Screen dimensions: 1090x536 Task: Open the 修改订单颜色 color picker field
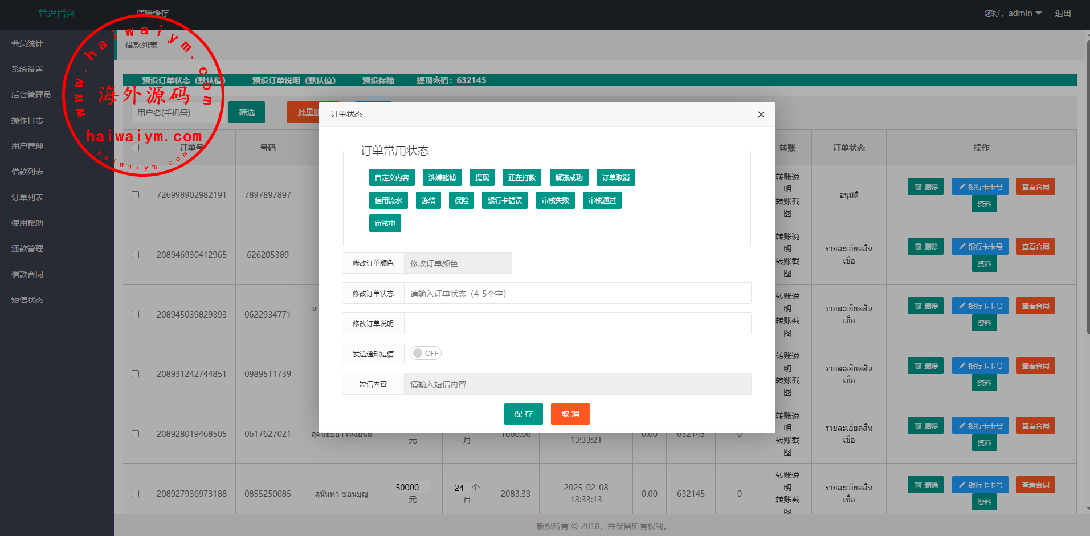458,263
